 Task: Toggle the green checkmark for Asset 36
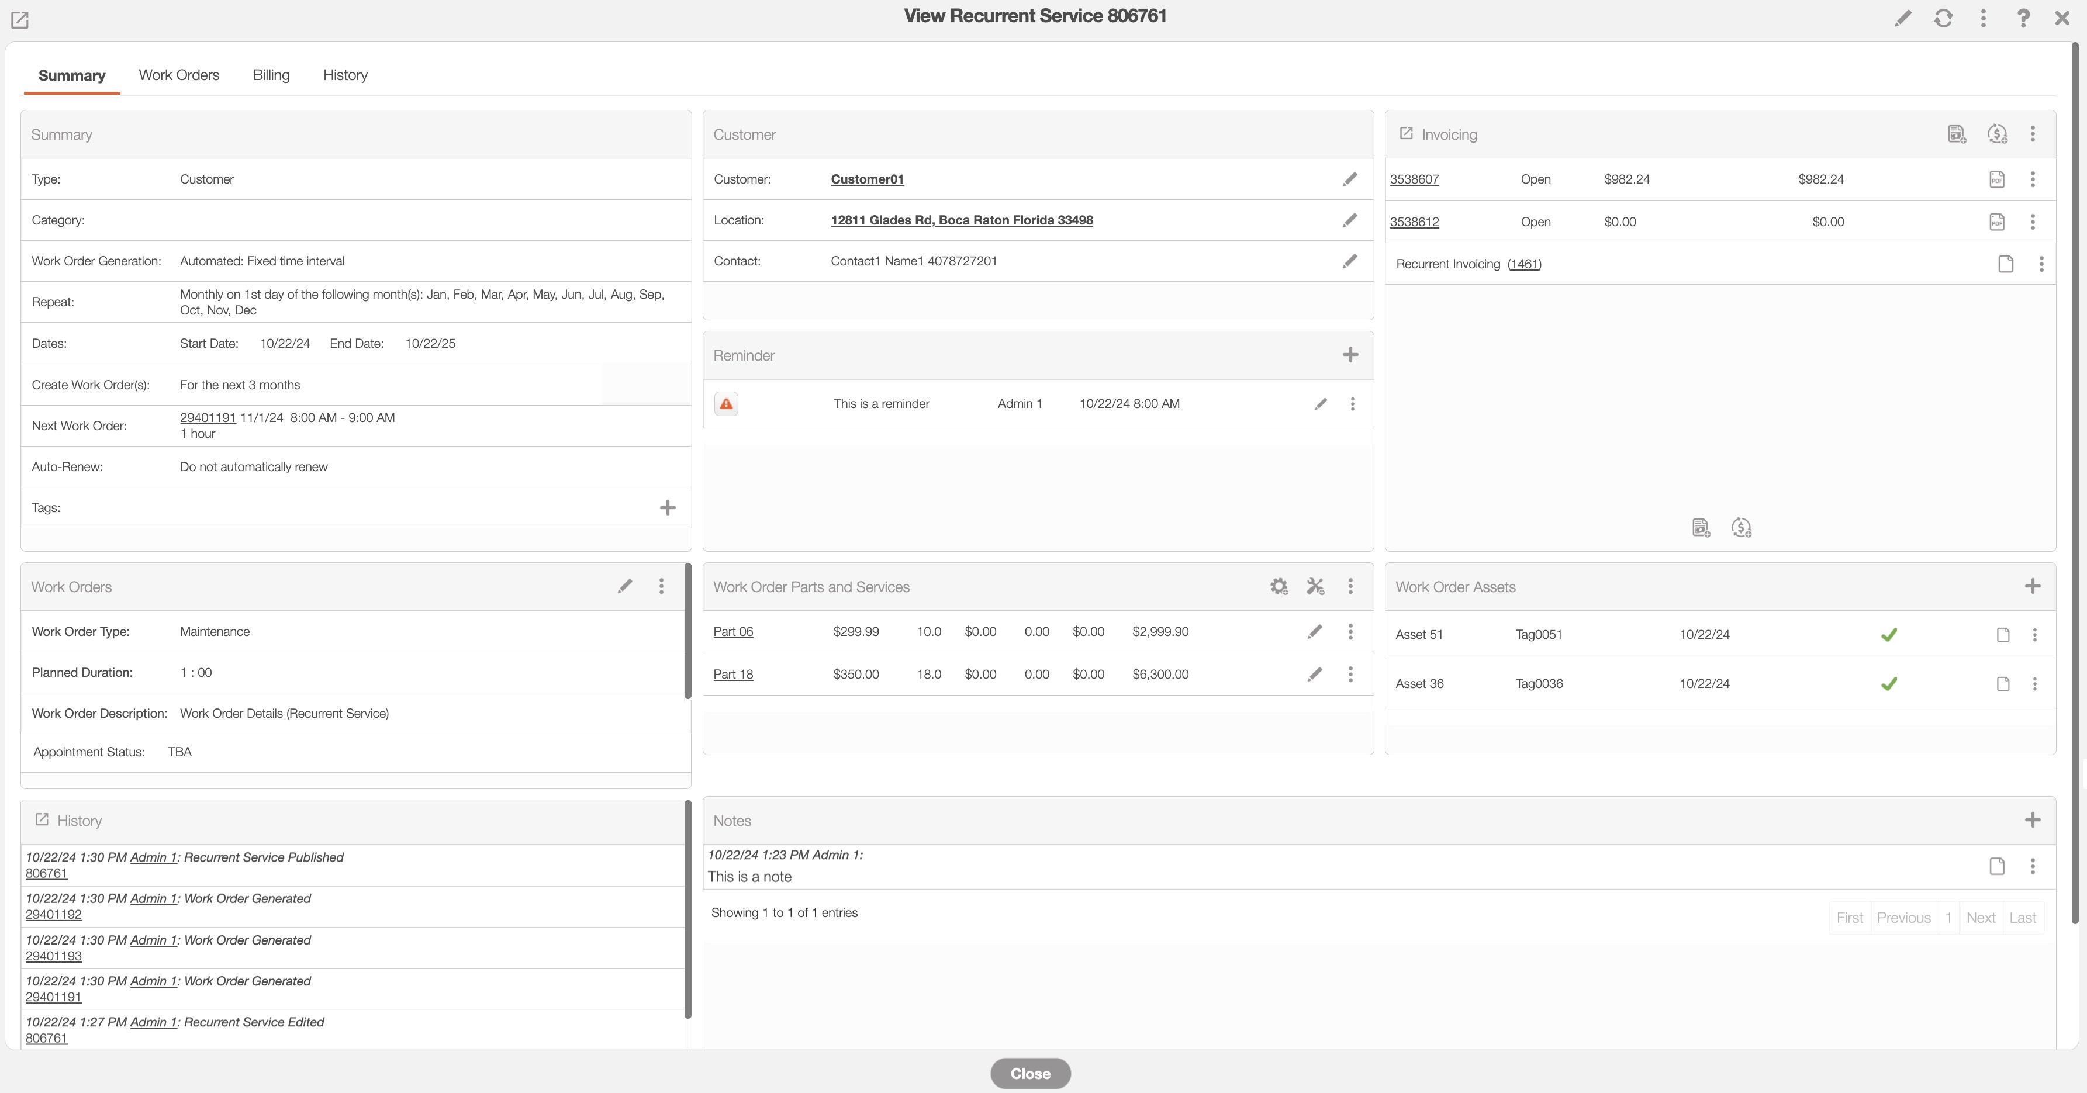pos(1888,684)
